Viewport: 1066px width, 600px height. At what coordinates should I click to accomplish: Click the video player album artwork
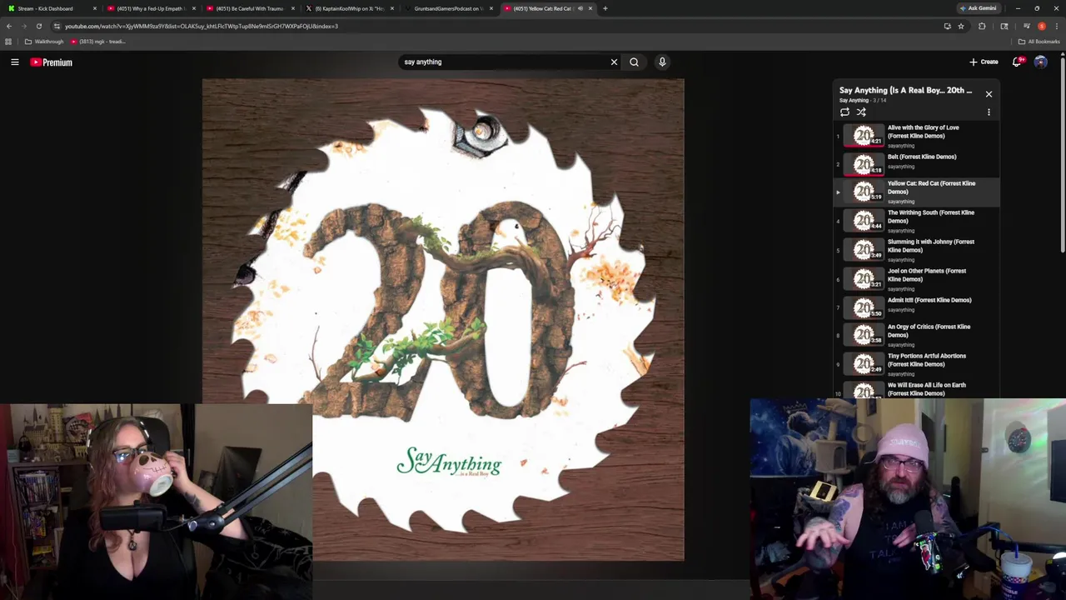(x=443, y=320)
